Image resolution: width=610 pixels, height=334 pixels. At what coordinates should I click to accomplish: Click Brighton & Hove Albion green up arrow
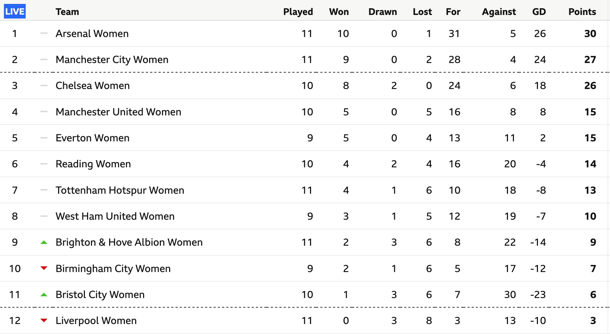point(44,242)
